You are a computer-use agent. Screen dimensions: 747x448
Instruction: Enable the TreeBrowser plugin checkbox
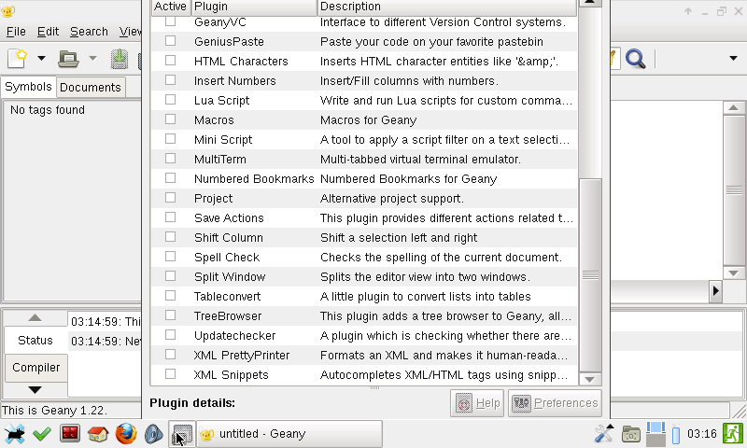(x=170, y=315)
